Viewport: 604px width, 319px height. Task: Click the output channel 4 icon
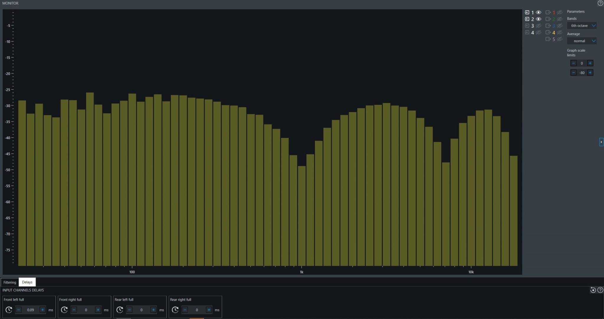tap(548, 32)
